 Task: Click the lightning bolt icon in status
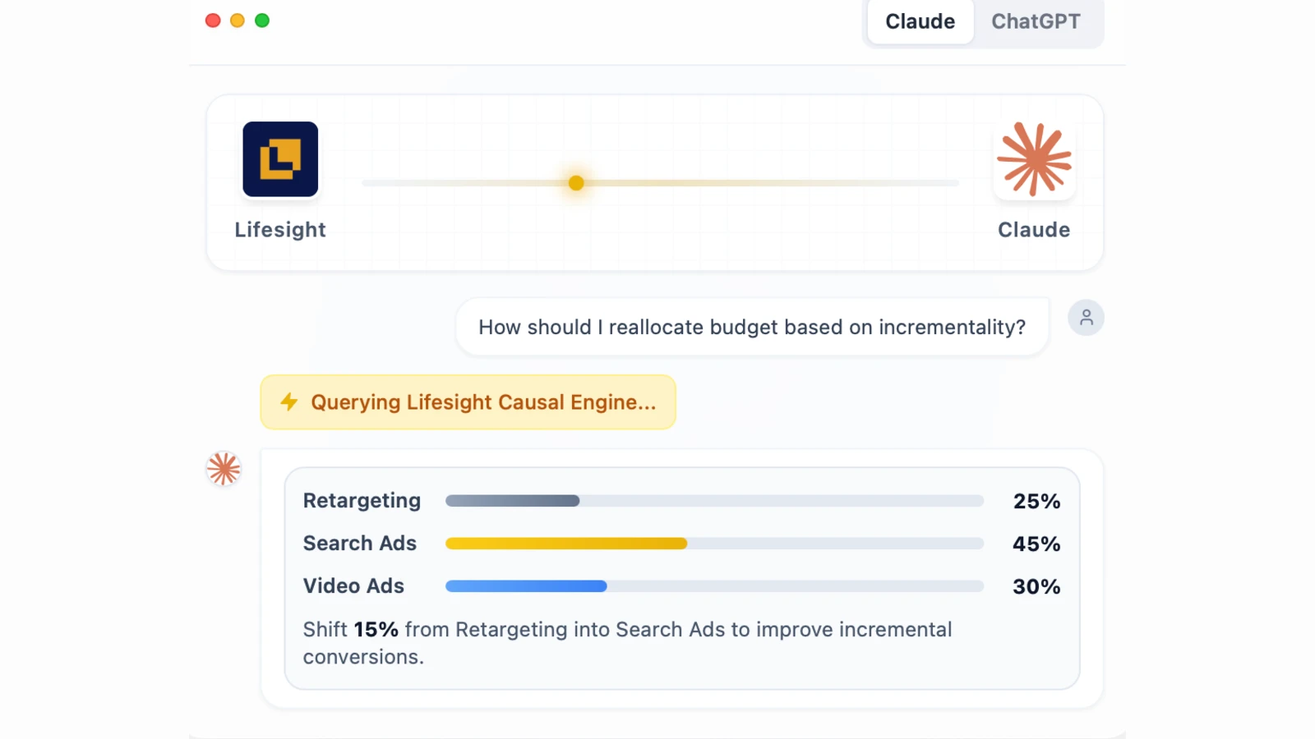tap(289, 402)
